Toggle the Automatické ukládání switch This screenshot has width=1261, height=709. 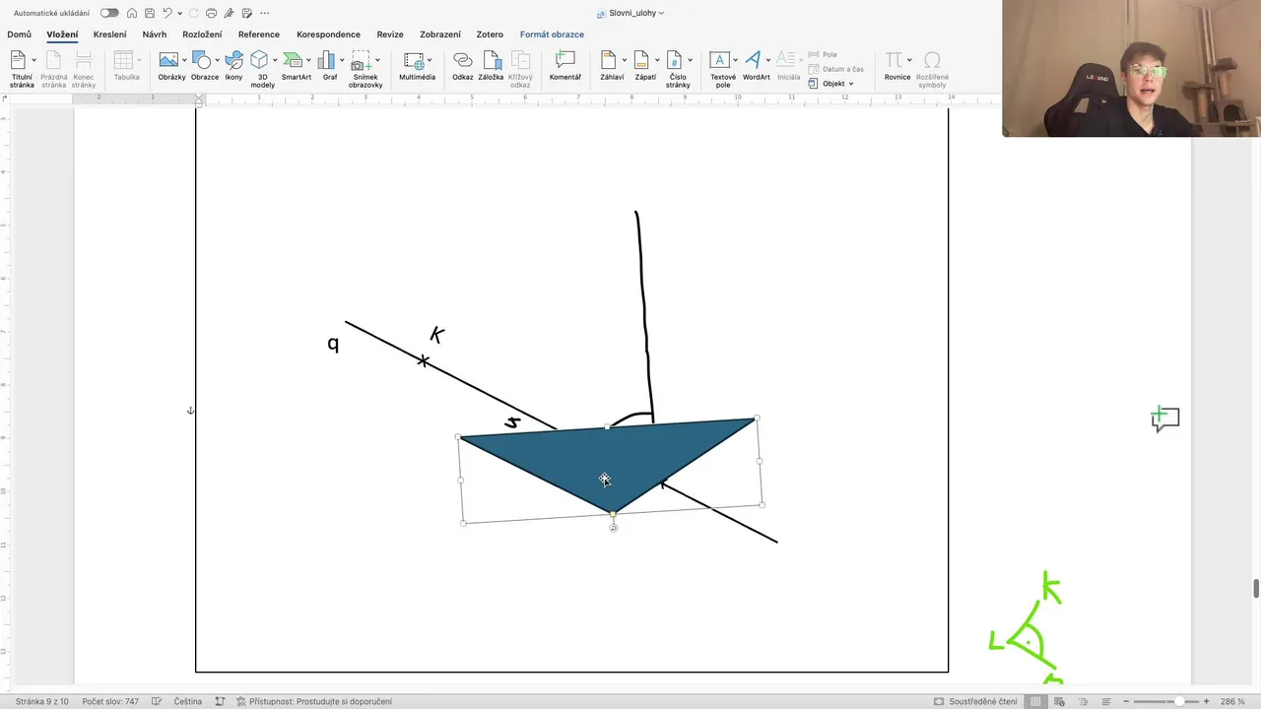pyautogui.click(x=109, y=13)
